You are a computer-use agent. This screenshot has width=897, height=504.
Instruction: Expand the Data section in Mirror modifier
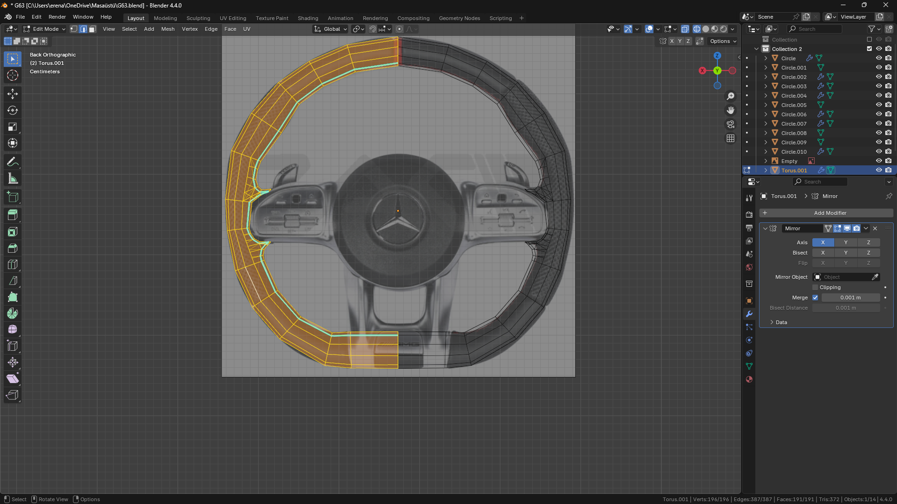(x=781, y=322)
